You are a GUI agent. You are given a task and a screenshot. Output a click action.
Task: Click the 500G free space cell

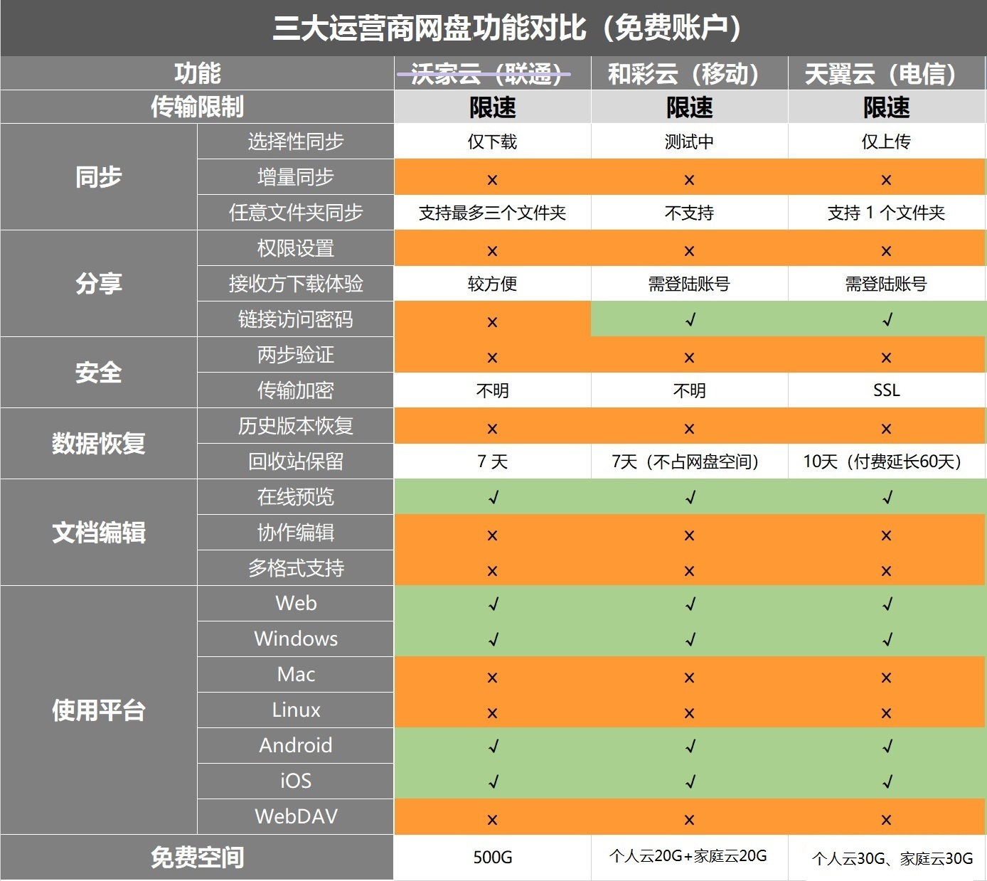click(492, 857)
